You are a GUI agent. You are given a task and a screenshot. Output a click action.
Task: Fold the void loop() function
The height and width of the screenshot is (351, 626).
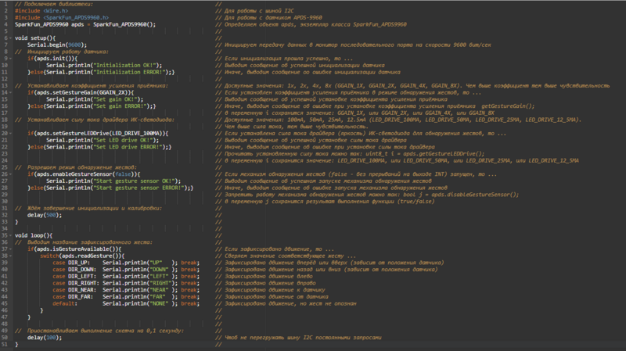pos(10,236)
